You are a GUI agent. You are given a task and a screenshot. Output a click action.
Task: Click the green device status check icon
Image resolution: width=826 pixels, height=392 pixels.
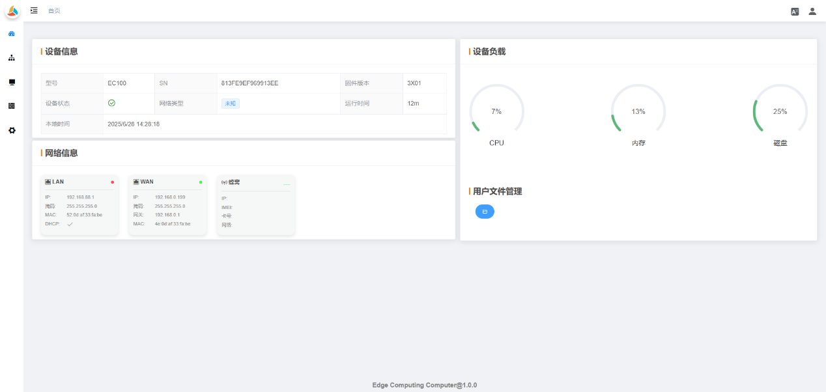(111, 103)
